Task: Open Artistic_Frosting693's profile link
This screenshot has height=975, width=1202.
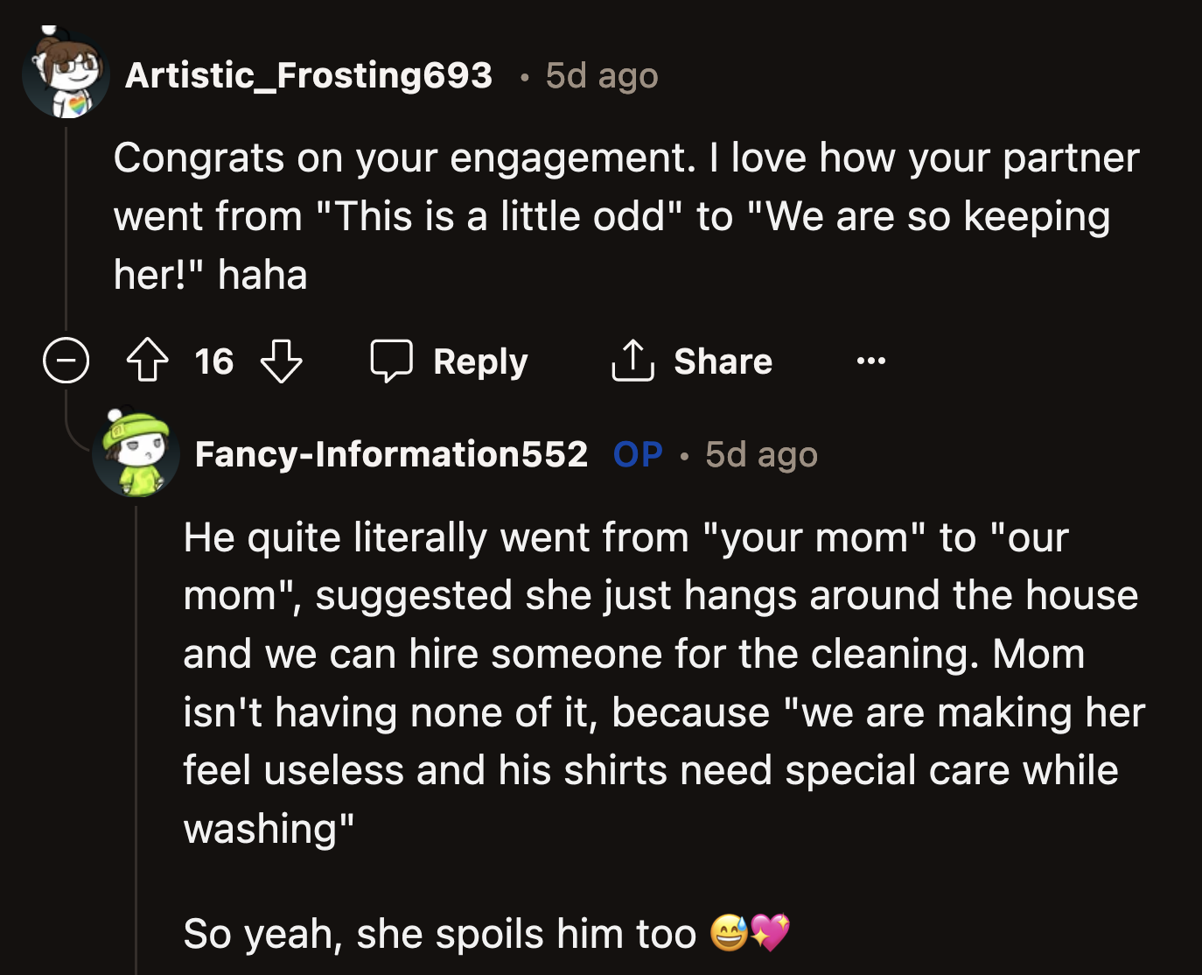Action: [x=311, y=75]
